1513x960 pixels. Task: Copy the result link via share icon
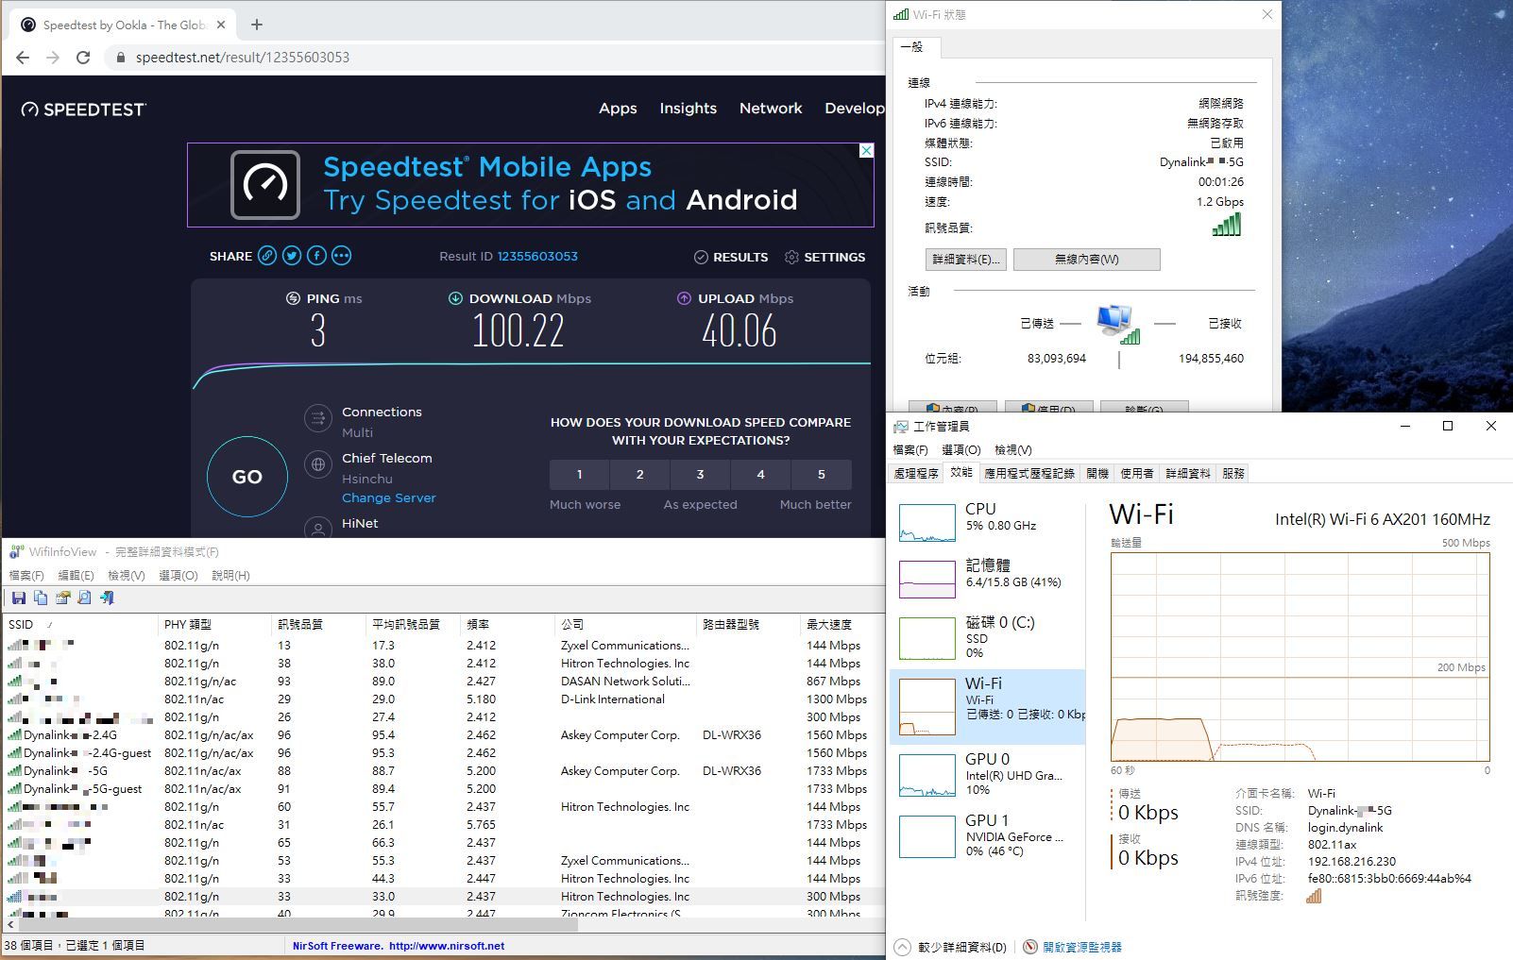267,256
